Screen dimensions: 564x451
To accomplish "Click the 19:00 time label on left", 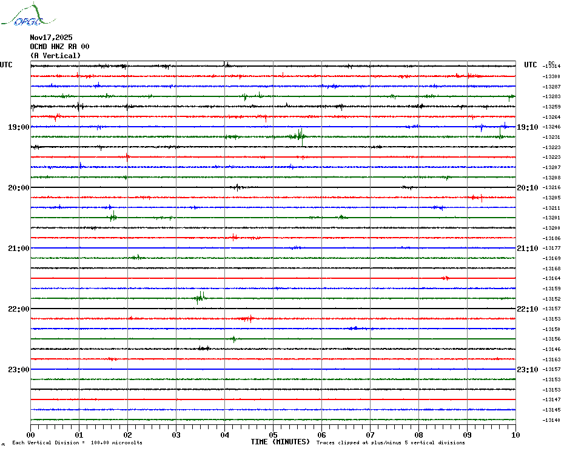I will [18, 127].
